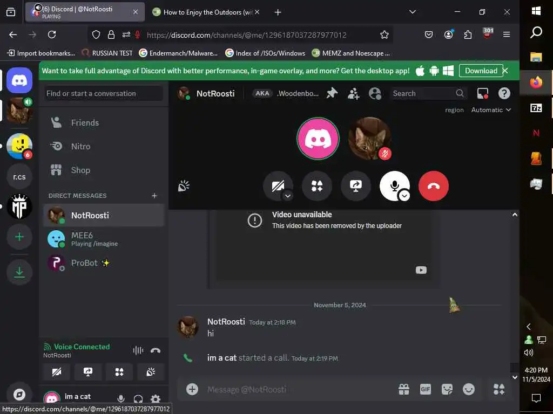Open Discord home direct messages icon

tap(19, 81)
